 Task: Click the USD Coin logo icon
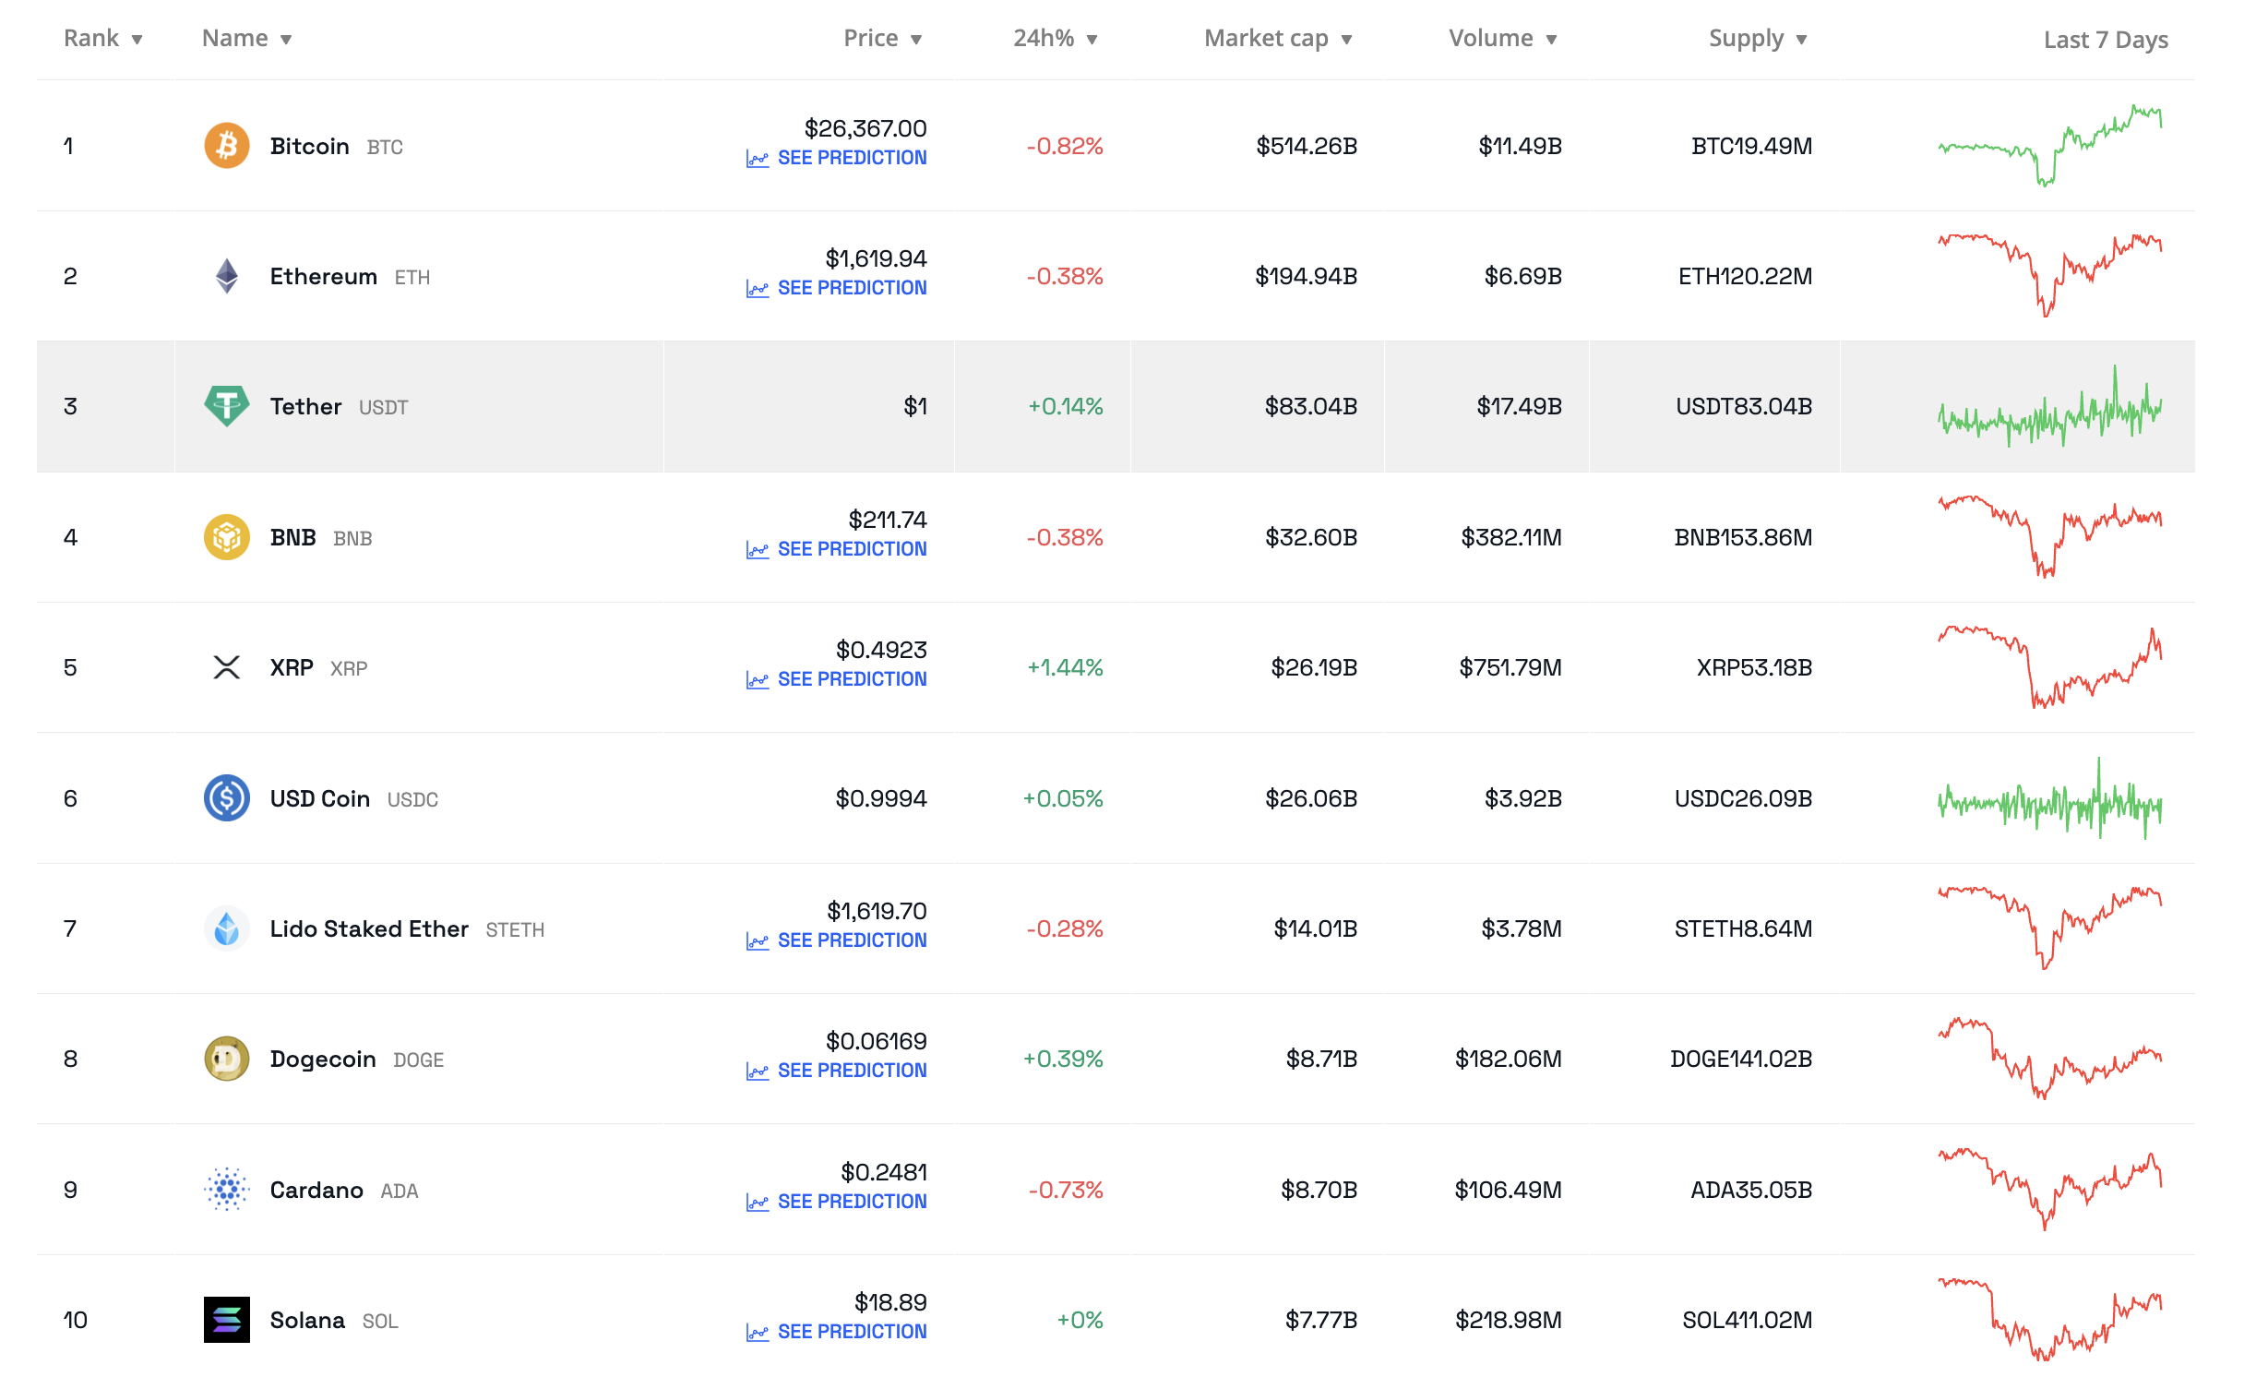[226, 798]
